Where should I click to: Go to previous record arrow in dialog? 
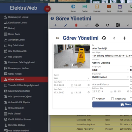tap(114, 38)
